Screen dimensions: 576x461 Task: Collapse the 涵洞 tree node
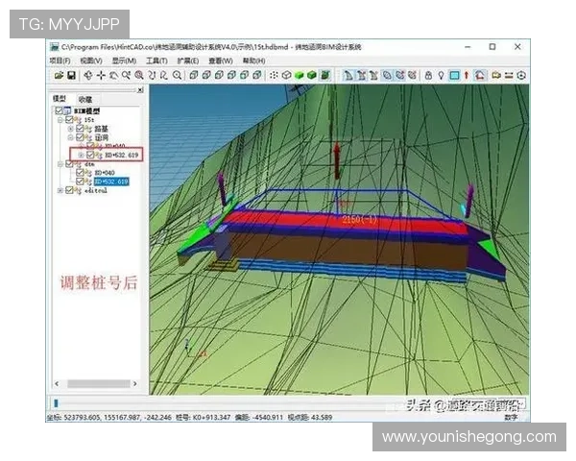(x=70, y=137)
